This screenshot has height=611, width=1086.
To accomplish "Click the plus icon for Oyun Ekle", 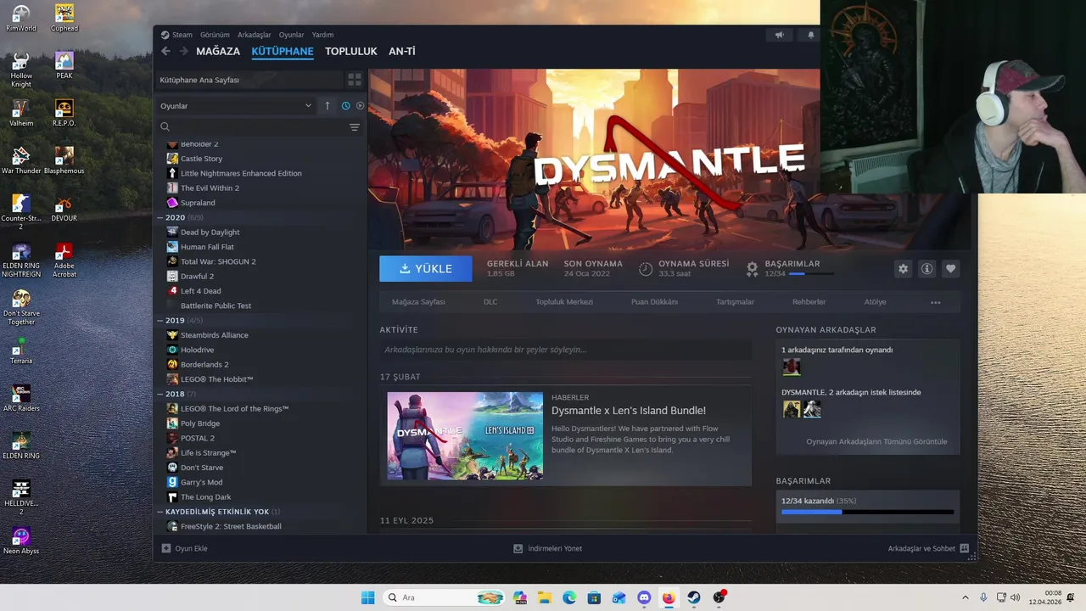I will (166, 548).
